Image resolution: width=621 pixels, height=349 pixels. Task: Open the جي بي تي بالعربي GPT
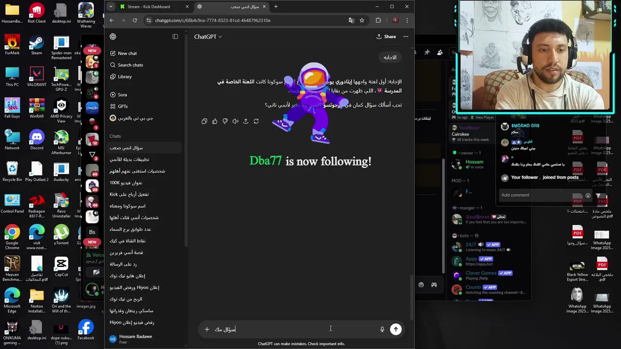click(131, 118)
